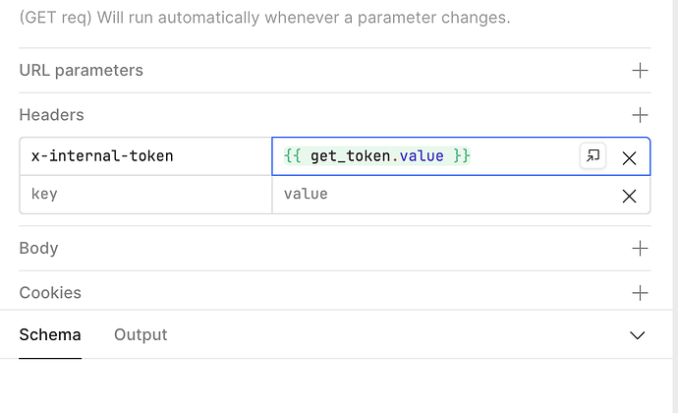Expand the Cookies section label
This screenshot has height=413, width=678.
tap(50, 293)
